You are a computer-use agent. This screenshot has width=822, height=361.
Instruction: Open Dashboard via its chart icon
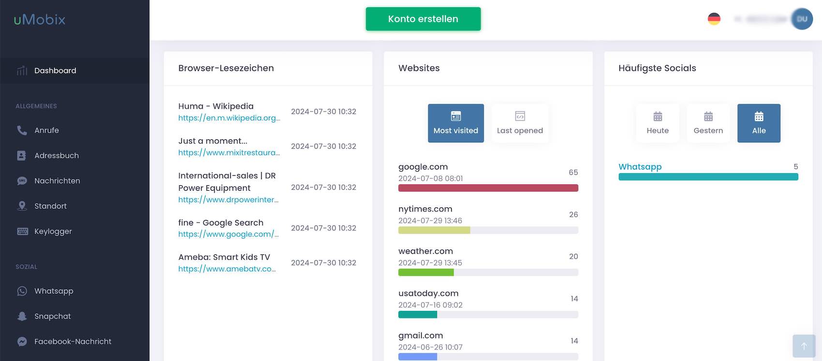tap(22, 70)
